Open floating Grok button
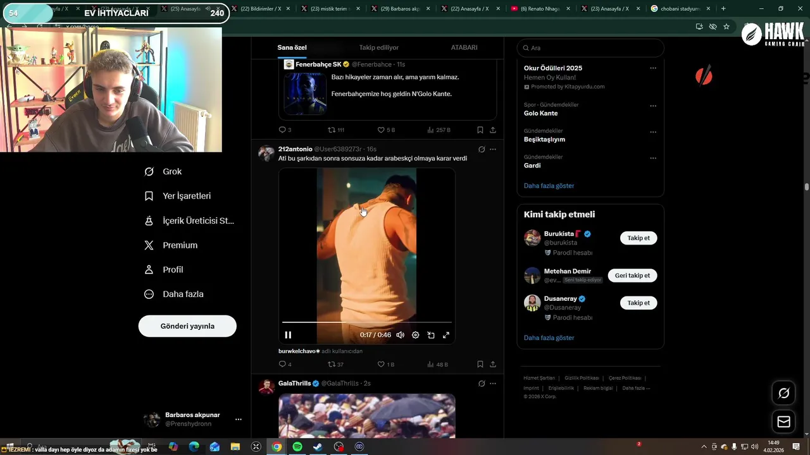The image size is (810, 455). (784, 393)
